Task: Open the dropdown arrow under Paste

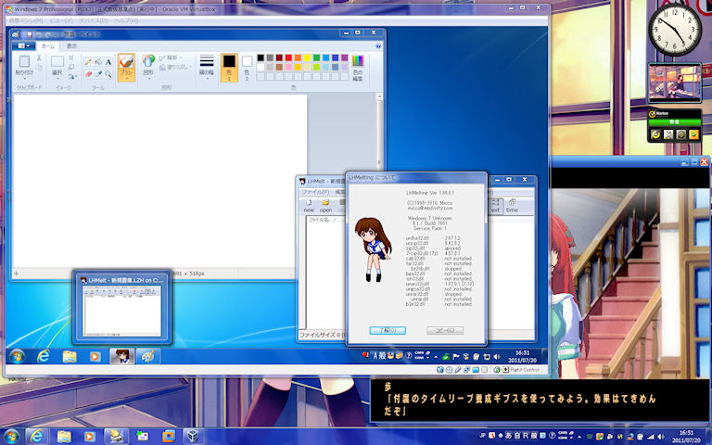Action: pyautogui.click(x=24, y=78)
